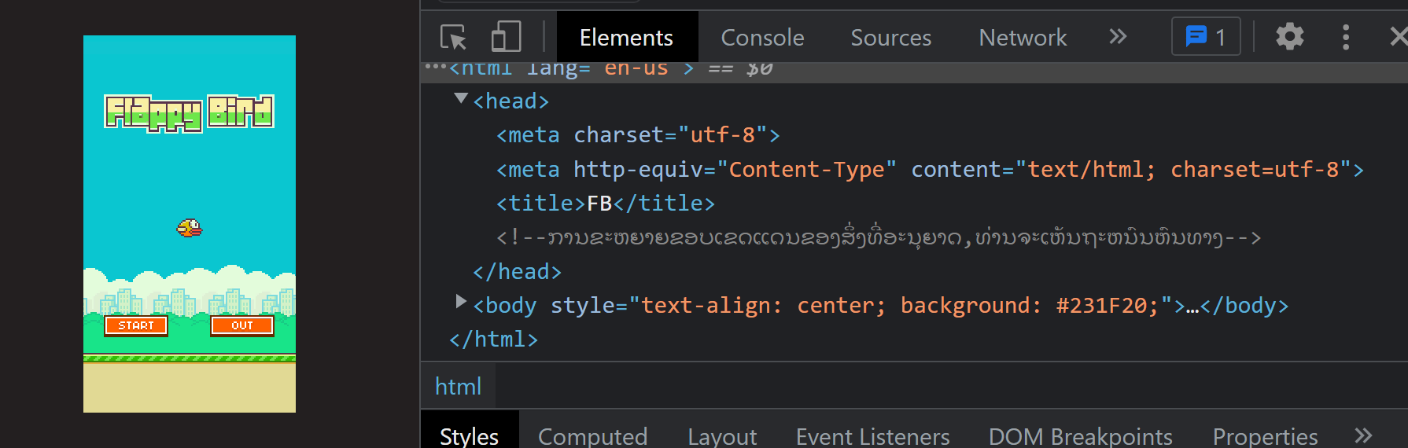
Task: Switch to the Computed pane tab
Action: 592,436
